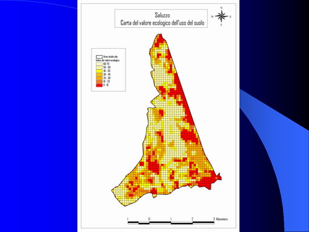This screenshot has width=309, height=232.
Task: Click the scale bar 0 mark
Action: (149, 219)
